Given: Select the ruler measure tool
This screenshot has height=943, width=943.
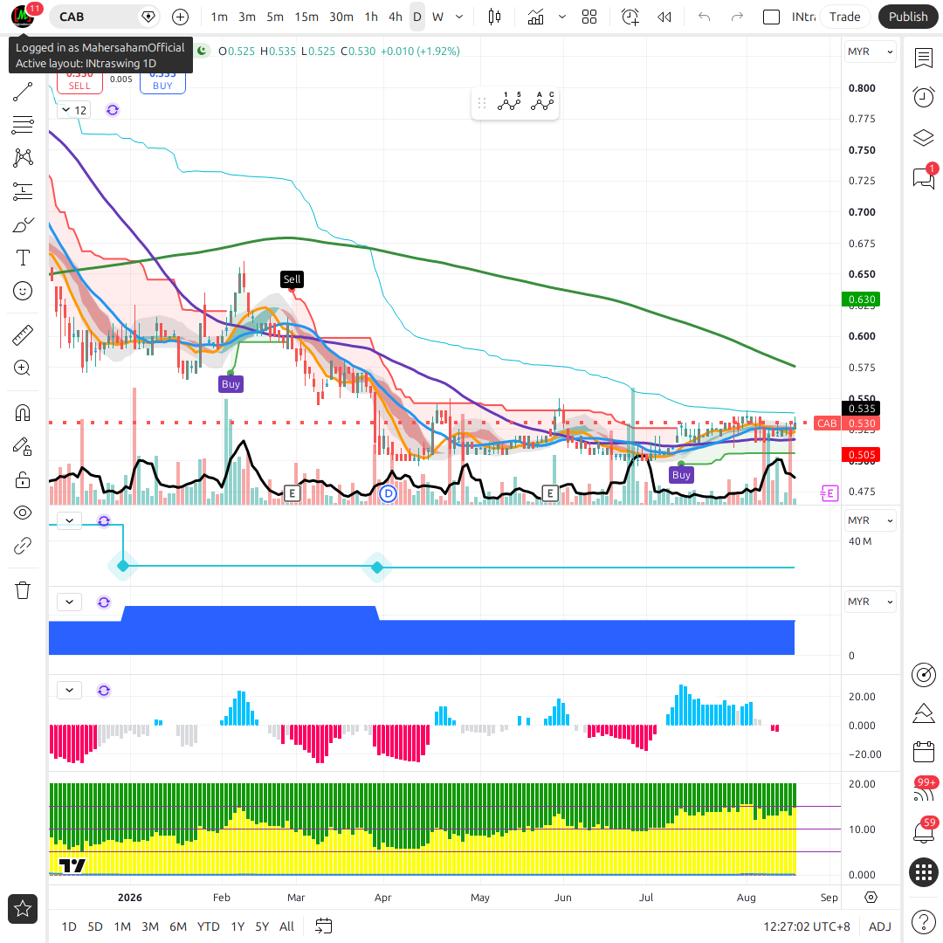Looking at the screenshot, I should point(23,335).
